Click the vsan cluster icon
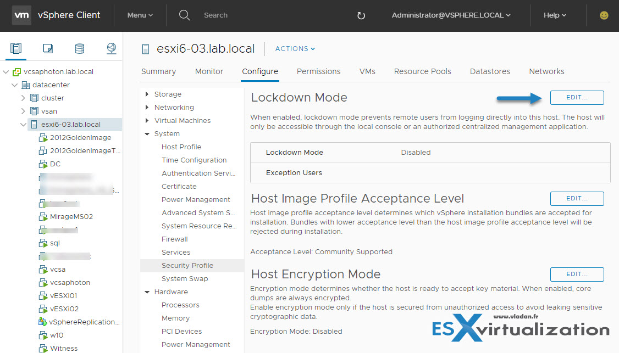619x353 pixels. click(x=34, y=111)
